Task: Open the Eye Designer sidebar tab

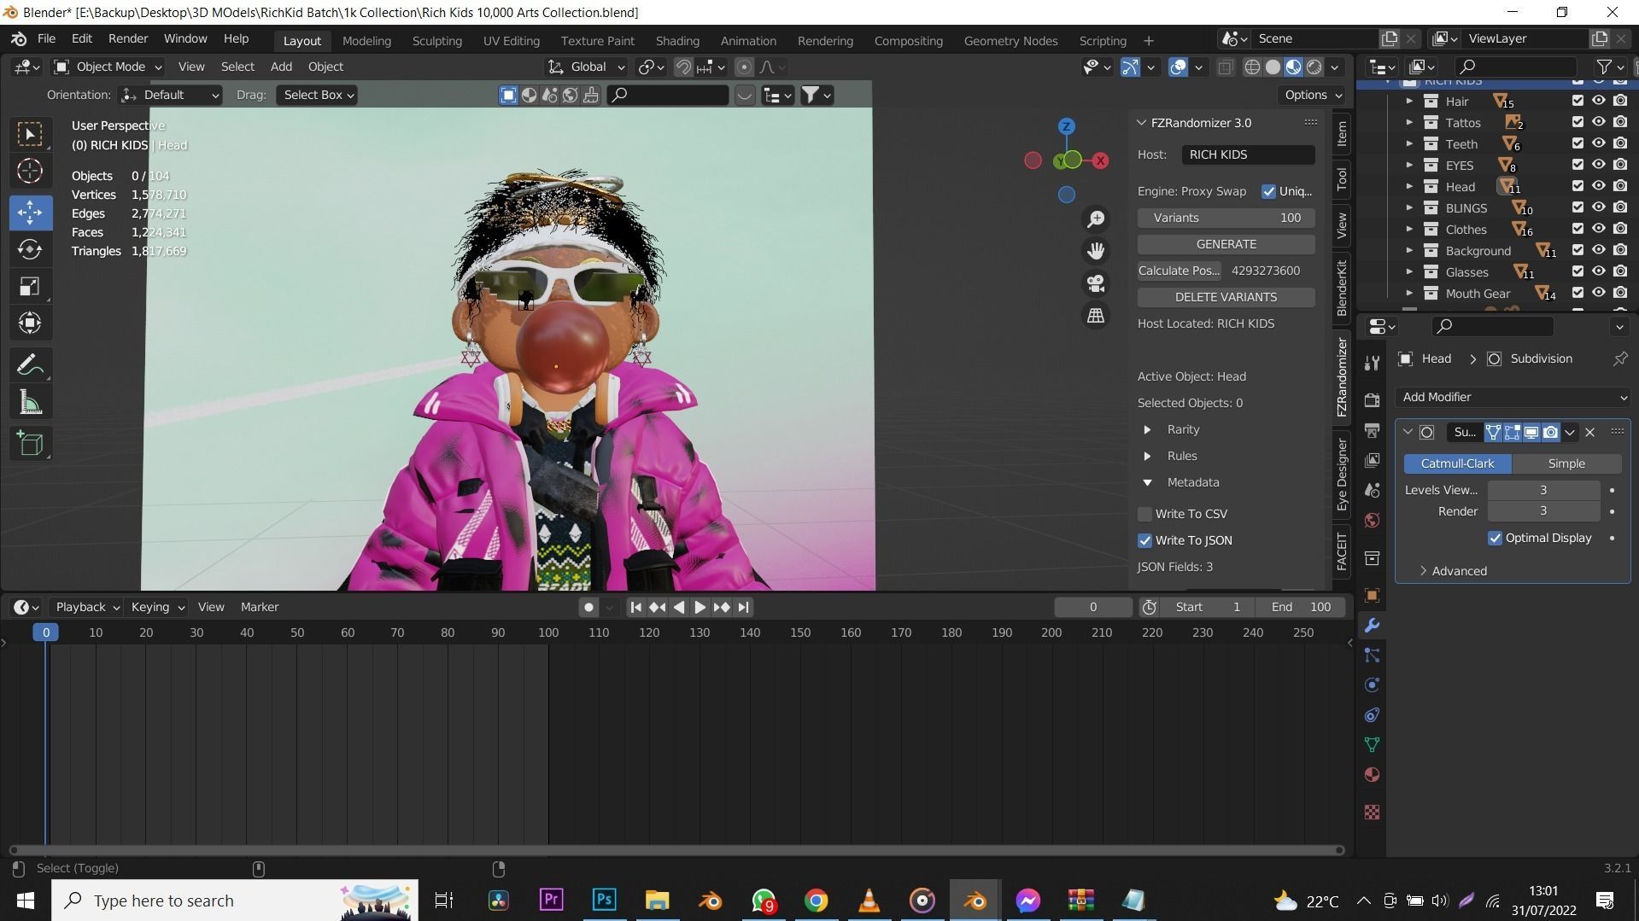Action: click(x=1342, y=475)
